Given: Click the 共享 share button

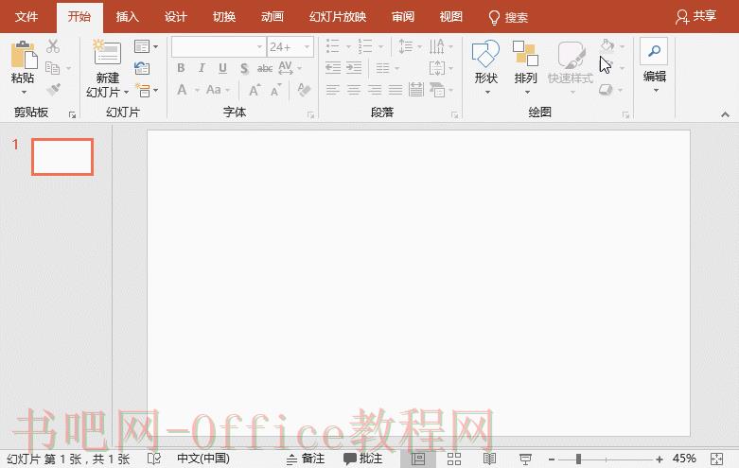Looking at the screenshot, I should [696, 16].
